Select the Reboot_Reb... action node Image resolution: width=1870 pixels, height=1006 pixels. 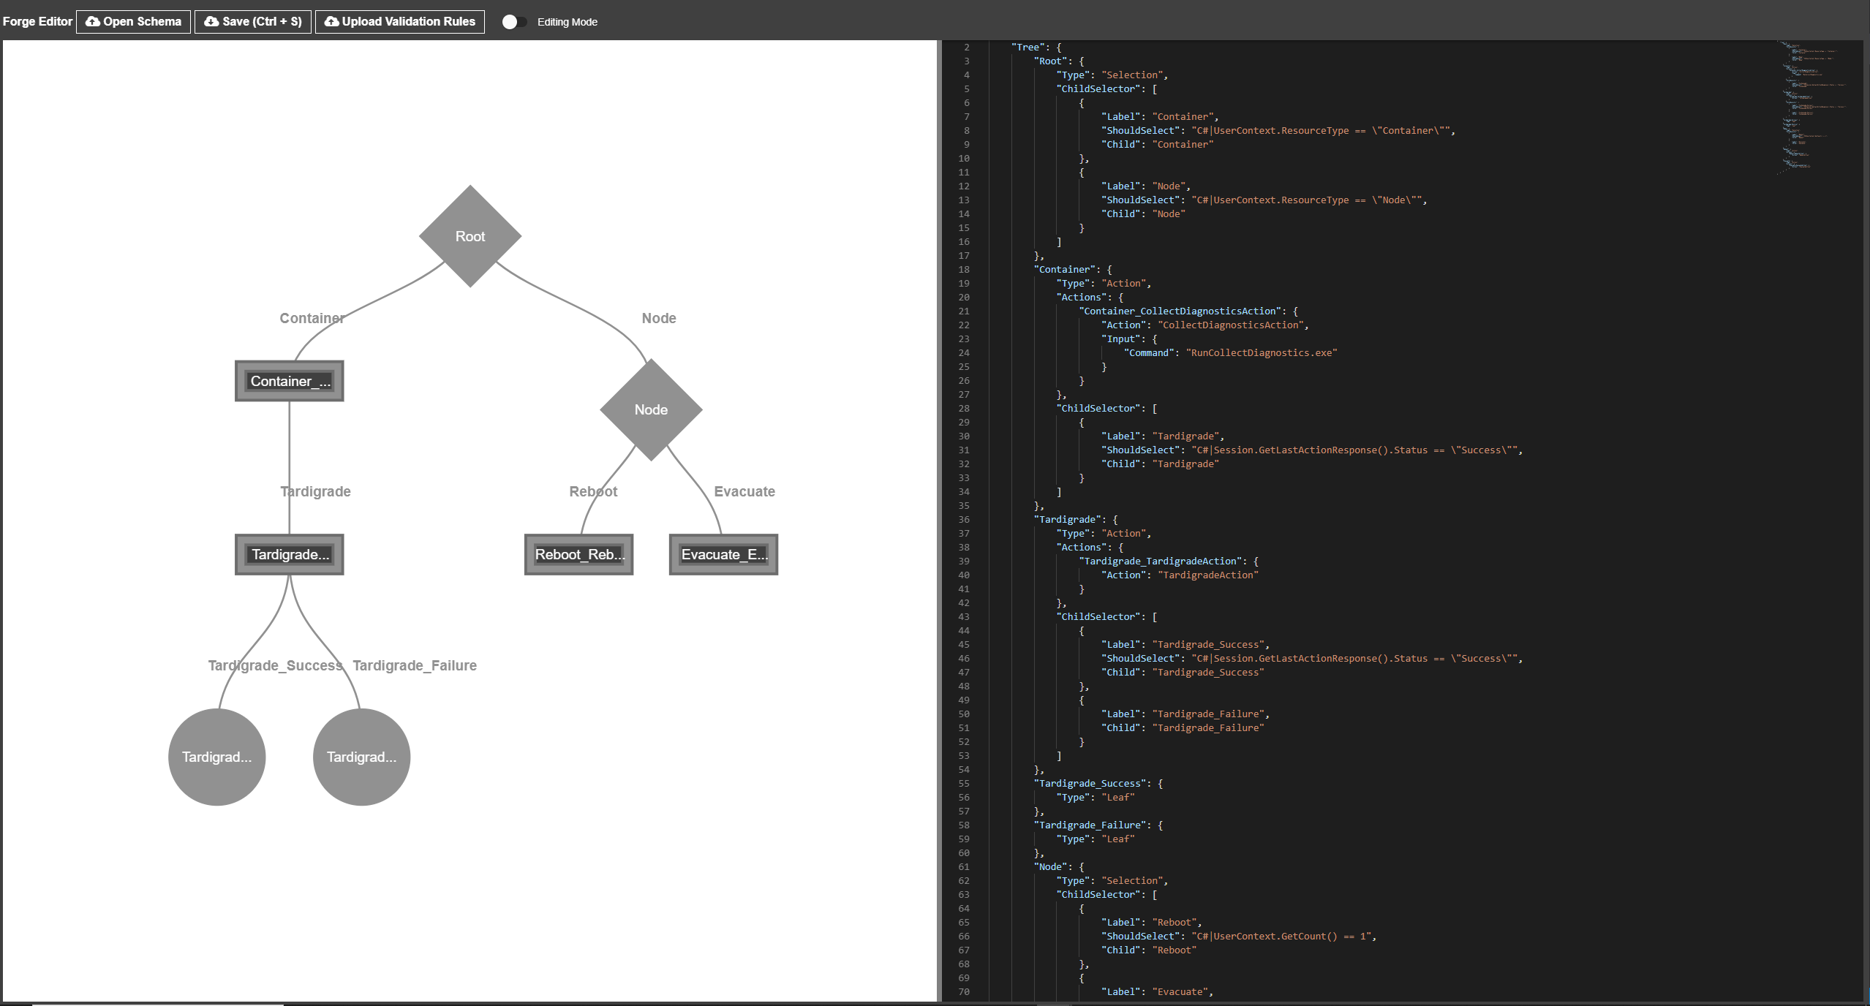coord(579,554)
